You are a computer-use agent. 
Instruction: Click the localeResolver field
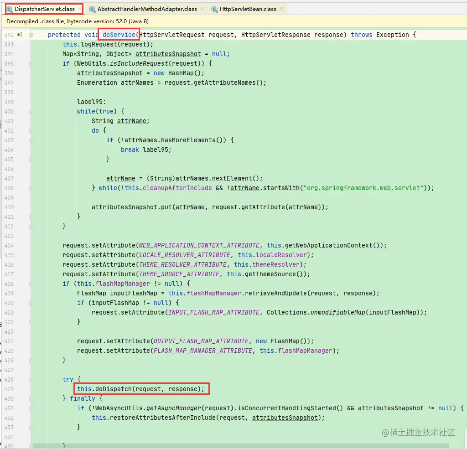(x=281, y=255)
